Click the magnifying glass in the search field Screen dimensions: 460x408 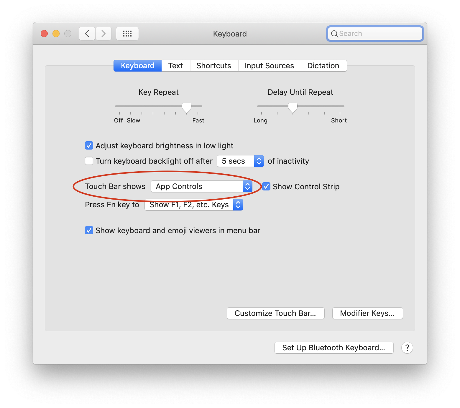point(335,34)
